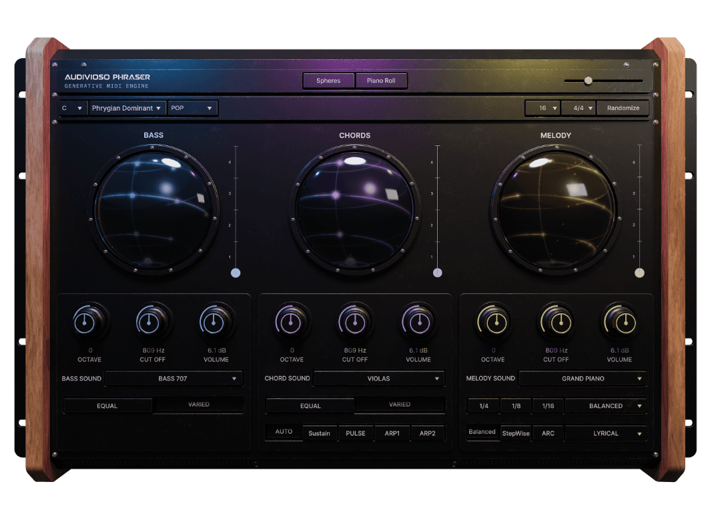Open the BASS 707 bass sound dropdown

(173, 378)
